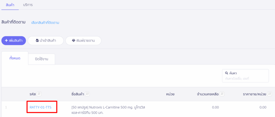This screenshot has width=275, height=117.
Task: Open product code RATTY-01-TTS link
Action: coord(41,107)
